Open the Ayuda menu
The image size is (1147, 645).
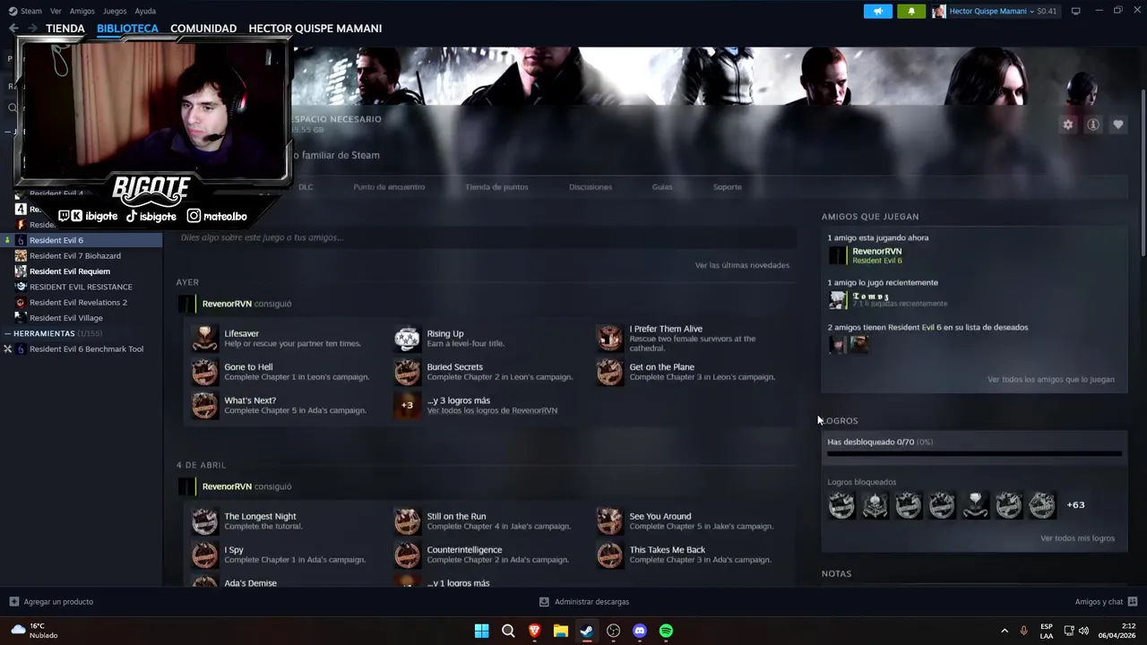(145, 11)
